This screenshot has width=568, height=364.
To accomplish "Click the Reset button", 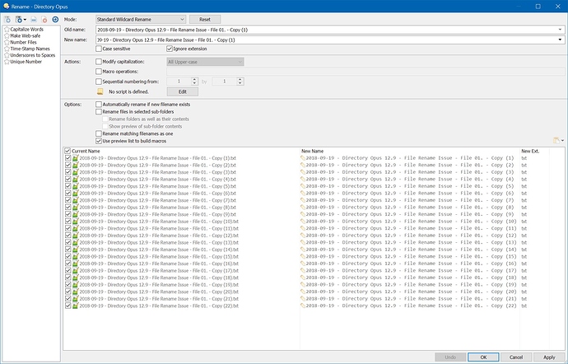I will coord(205,20).
